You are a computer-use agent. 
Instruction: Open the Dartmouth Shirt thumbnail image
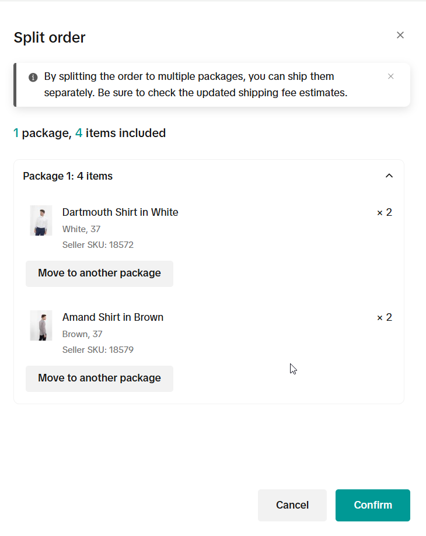pyautogui.click(x=41, y=220)
